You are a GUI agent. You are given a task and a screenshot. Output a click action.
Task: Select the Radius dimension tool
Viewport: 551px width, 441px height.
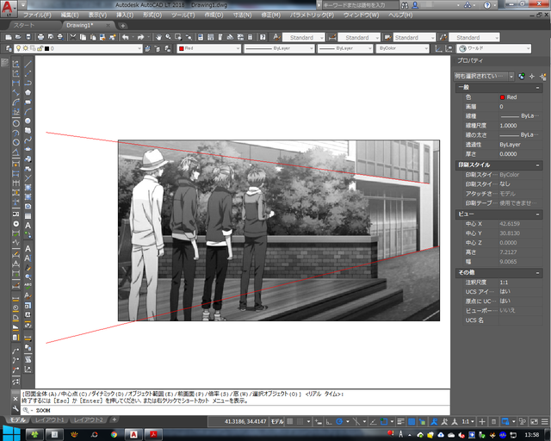[x=15, y=123]
